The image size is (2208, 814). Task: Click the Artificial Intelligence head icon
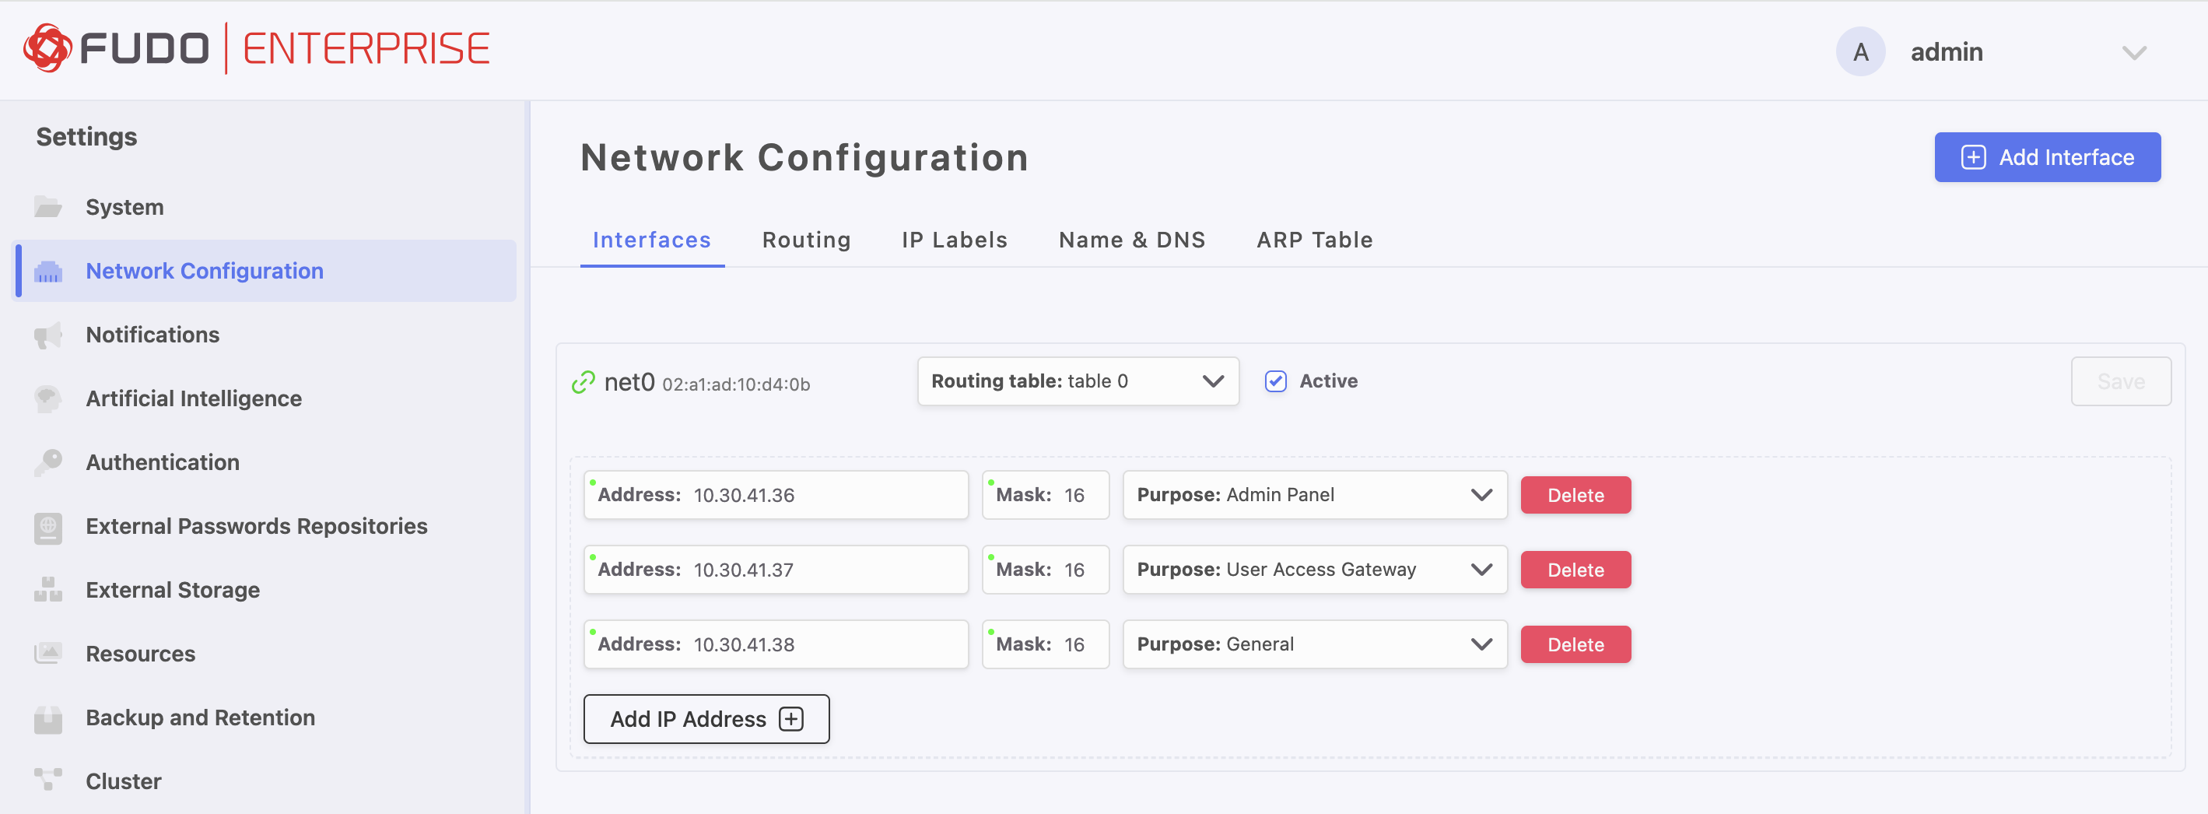(x=48, y=398)
